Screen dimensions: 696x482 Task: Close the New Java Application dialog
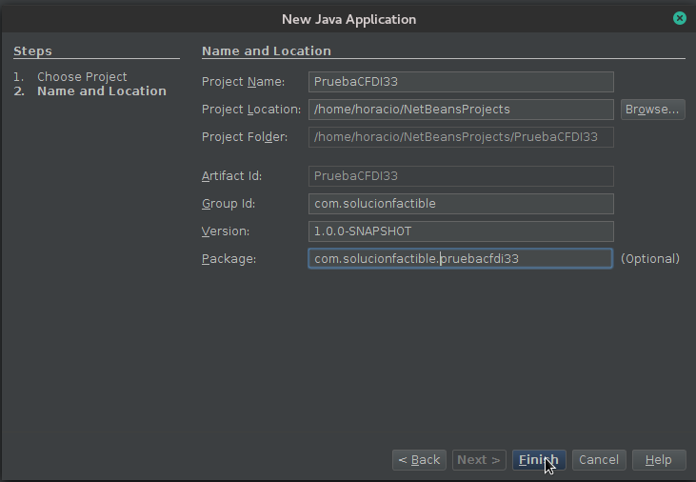679,18
